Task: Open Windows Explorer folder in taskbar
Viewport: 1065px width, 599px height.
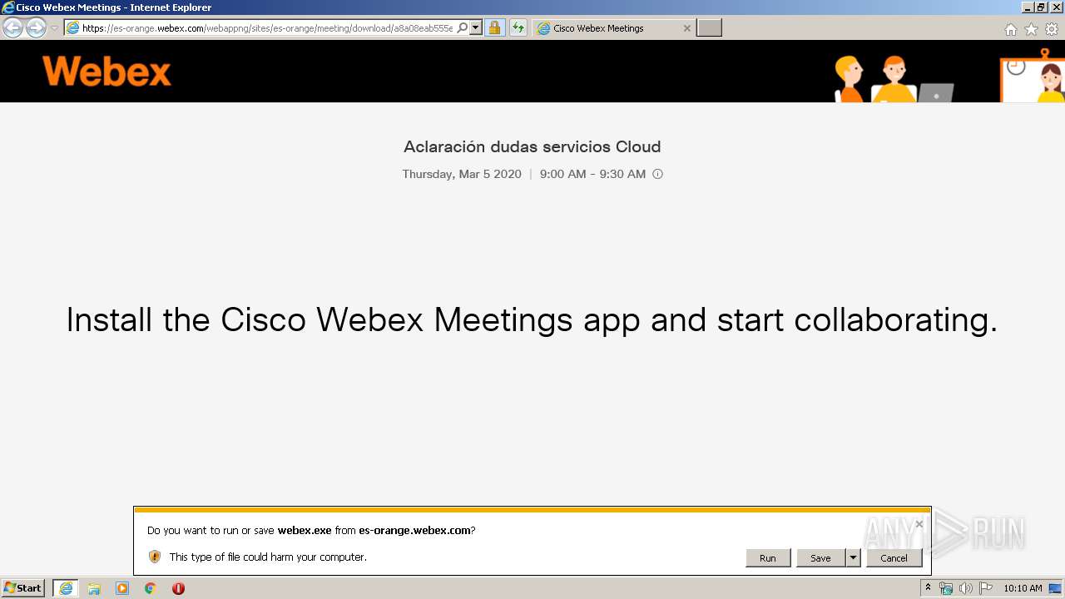Action: (94, 588)
